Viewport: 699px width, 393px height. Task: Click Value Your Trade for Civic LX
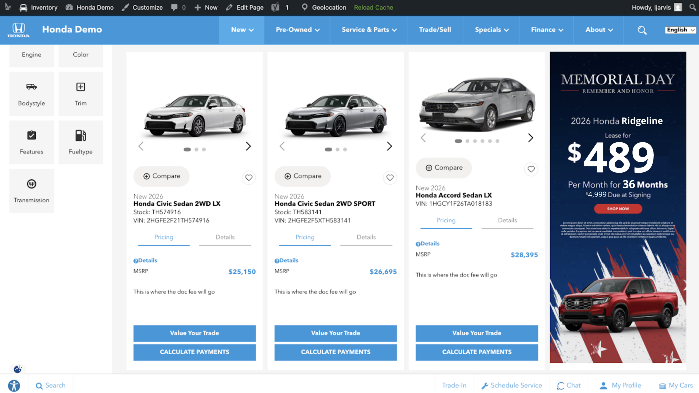click(x=194, y=333)
